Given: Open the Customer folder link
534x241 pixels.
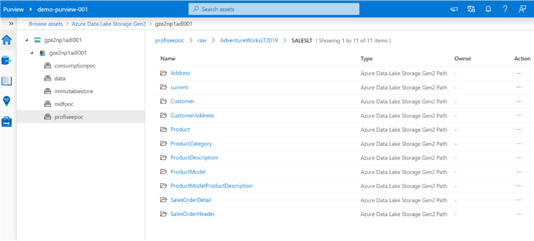Looking at the screenshot, I should (183, 101).
